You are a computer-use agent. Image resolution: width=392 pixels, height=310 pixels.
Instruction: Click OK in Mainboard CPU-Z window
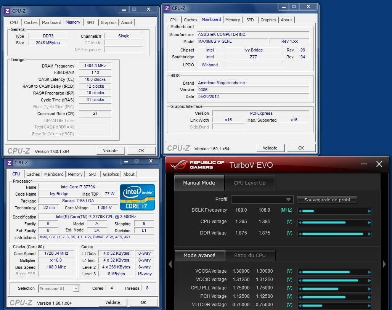point(301,148)
